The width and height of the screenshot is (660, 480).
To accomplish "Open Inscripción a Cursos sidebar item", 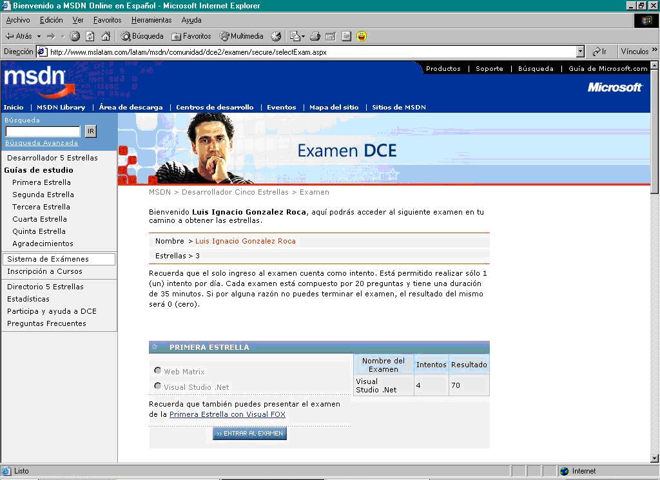I will [x=44, y=271].
